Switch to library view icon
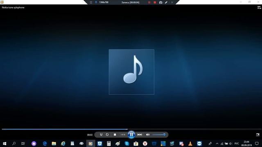 tap(259, 7)
